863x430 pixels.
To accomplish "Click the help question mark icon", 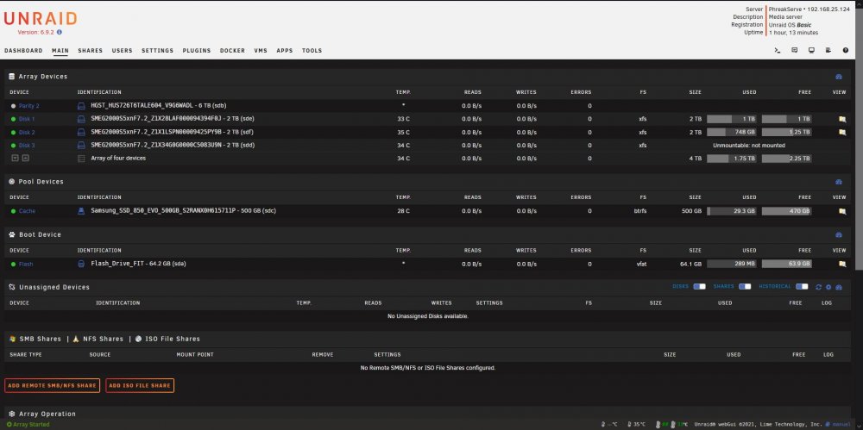I will (846, 50).
